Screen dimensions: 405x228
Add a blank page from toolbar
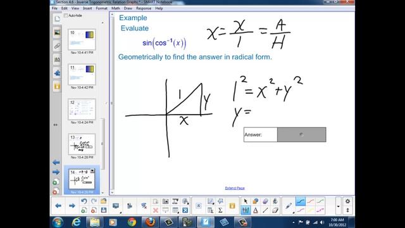point(84,210)
